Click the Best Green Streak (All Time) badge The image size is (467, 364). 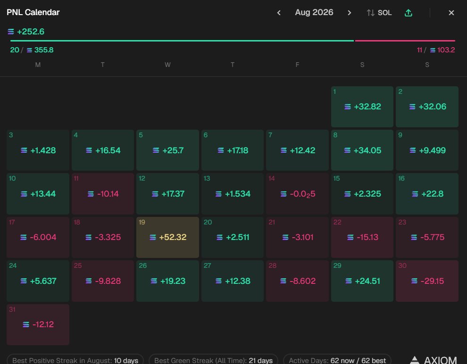click(213, 360)
